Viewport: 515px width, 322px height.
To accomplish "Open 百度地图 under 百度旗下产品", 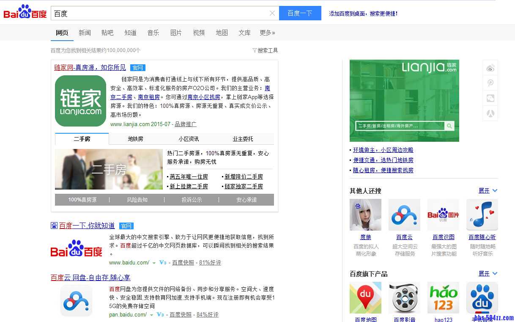I will (365, 297).
